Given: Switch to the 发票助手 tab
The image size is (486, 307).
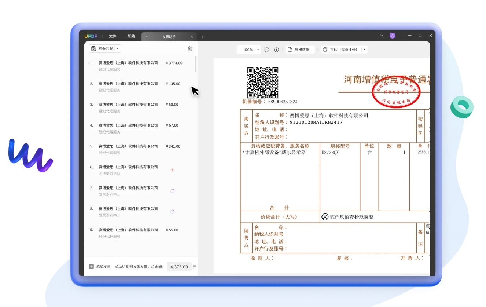Looking at the screenshot, I should [x=169, y=37].
